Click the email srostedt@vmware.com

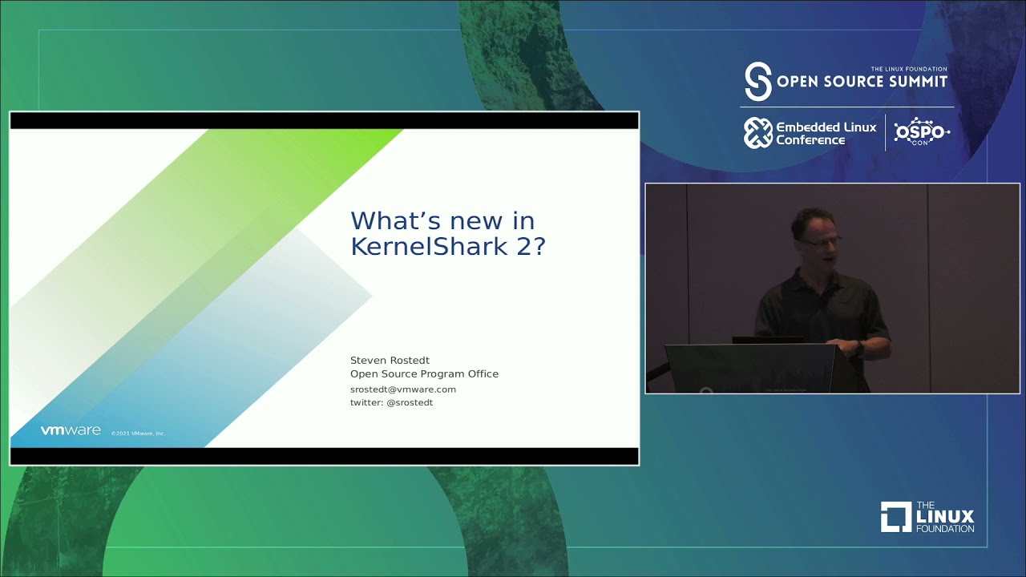[403, 389]
